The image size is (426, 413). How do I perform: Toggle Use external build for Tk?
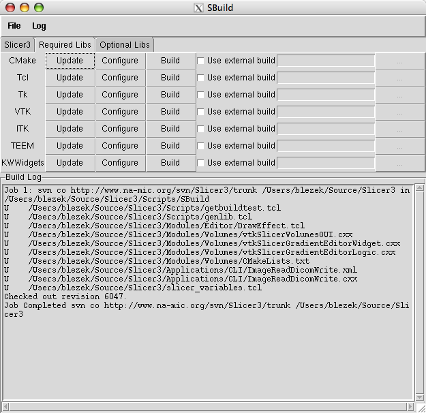tap(201, 95)
